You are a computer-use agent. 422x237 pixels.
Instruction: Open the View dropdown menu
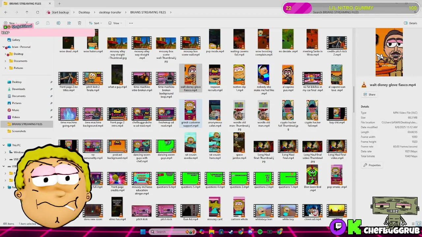[x=115, y=23]
